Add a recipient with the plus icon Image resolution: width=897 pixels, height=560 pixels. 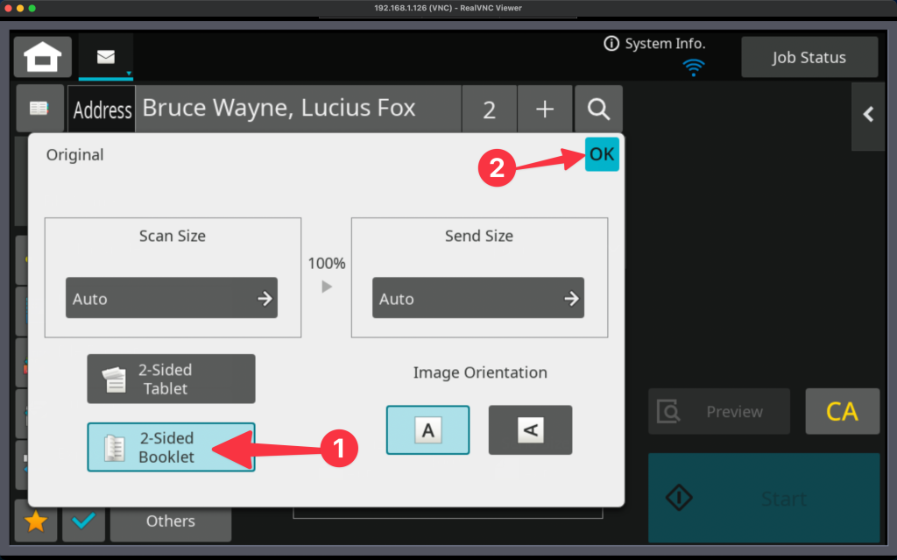click(545, 109)
